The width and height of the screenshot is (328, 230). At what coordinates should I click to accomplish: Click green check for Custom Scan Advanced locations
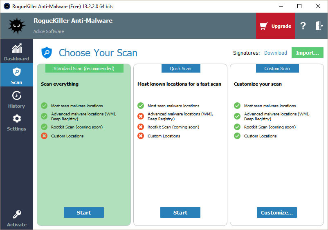(237, 116)
